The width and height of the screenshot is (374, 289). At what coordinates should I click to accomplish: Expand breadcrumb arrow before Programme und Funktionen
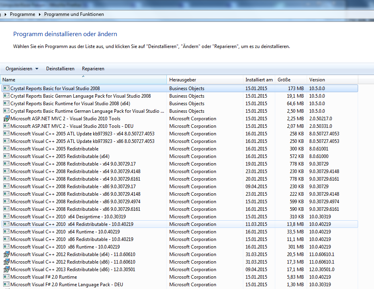(x=39, y=15)
